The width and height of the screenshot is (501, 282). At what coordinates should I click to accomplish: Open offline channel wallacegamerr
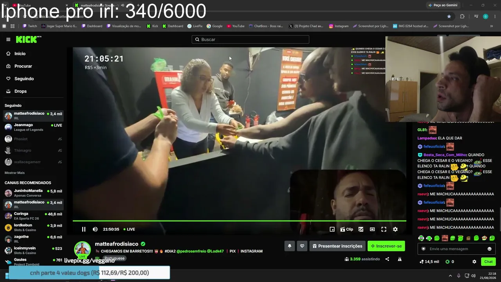33,162
